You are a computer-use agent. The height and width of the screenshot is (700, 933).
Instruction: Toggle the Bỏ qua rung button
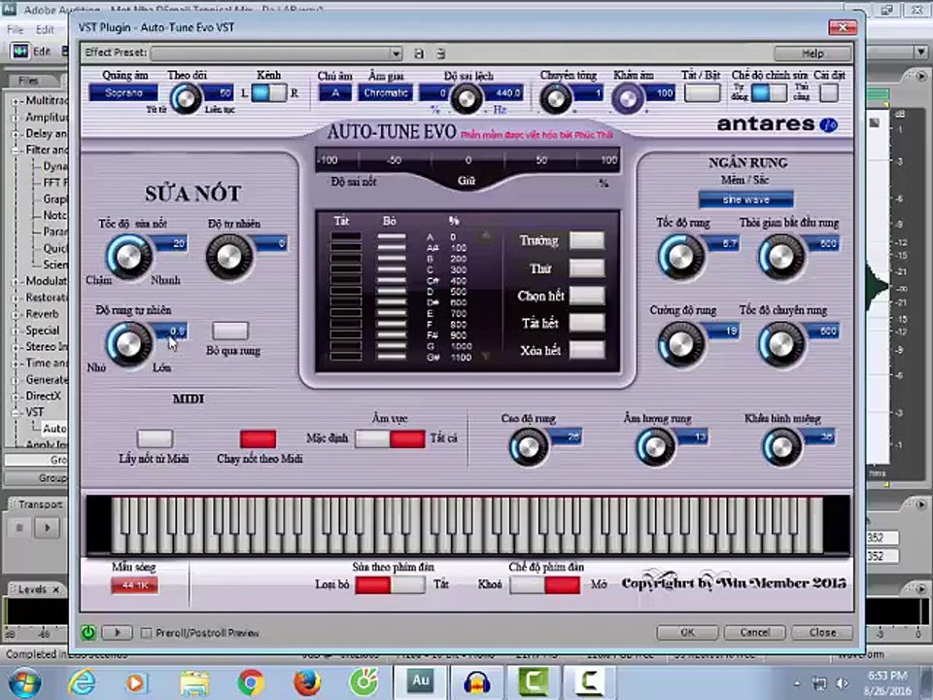[x=230, y=331]
